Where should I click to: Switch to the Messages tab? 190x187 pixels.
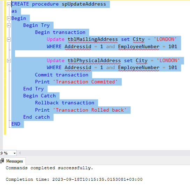pos(13,161)
